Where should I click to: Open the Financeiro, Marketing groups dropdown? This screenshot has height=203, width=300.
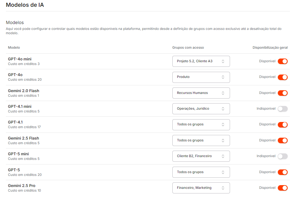point(201,188)
